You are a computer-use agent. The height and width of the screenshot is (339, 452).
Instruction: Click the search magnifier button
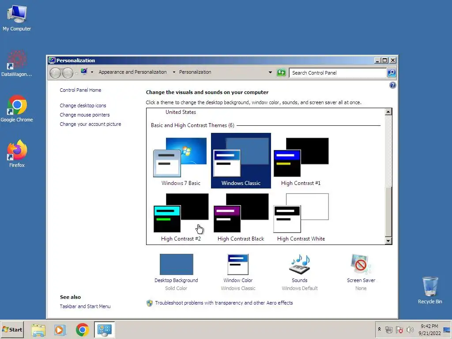[x=391, y=73]
